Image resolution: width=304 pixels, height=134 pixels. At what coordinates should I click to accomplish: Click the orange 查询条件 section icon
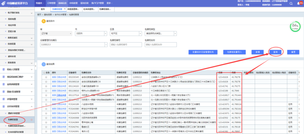(43, 21)
